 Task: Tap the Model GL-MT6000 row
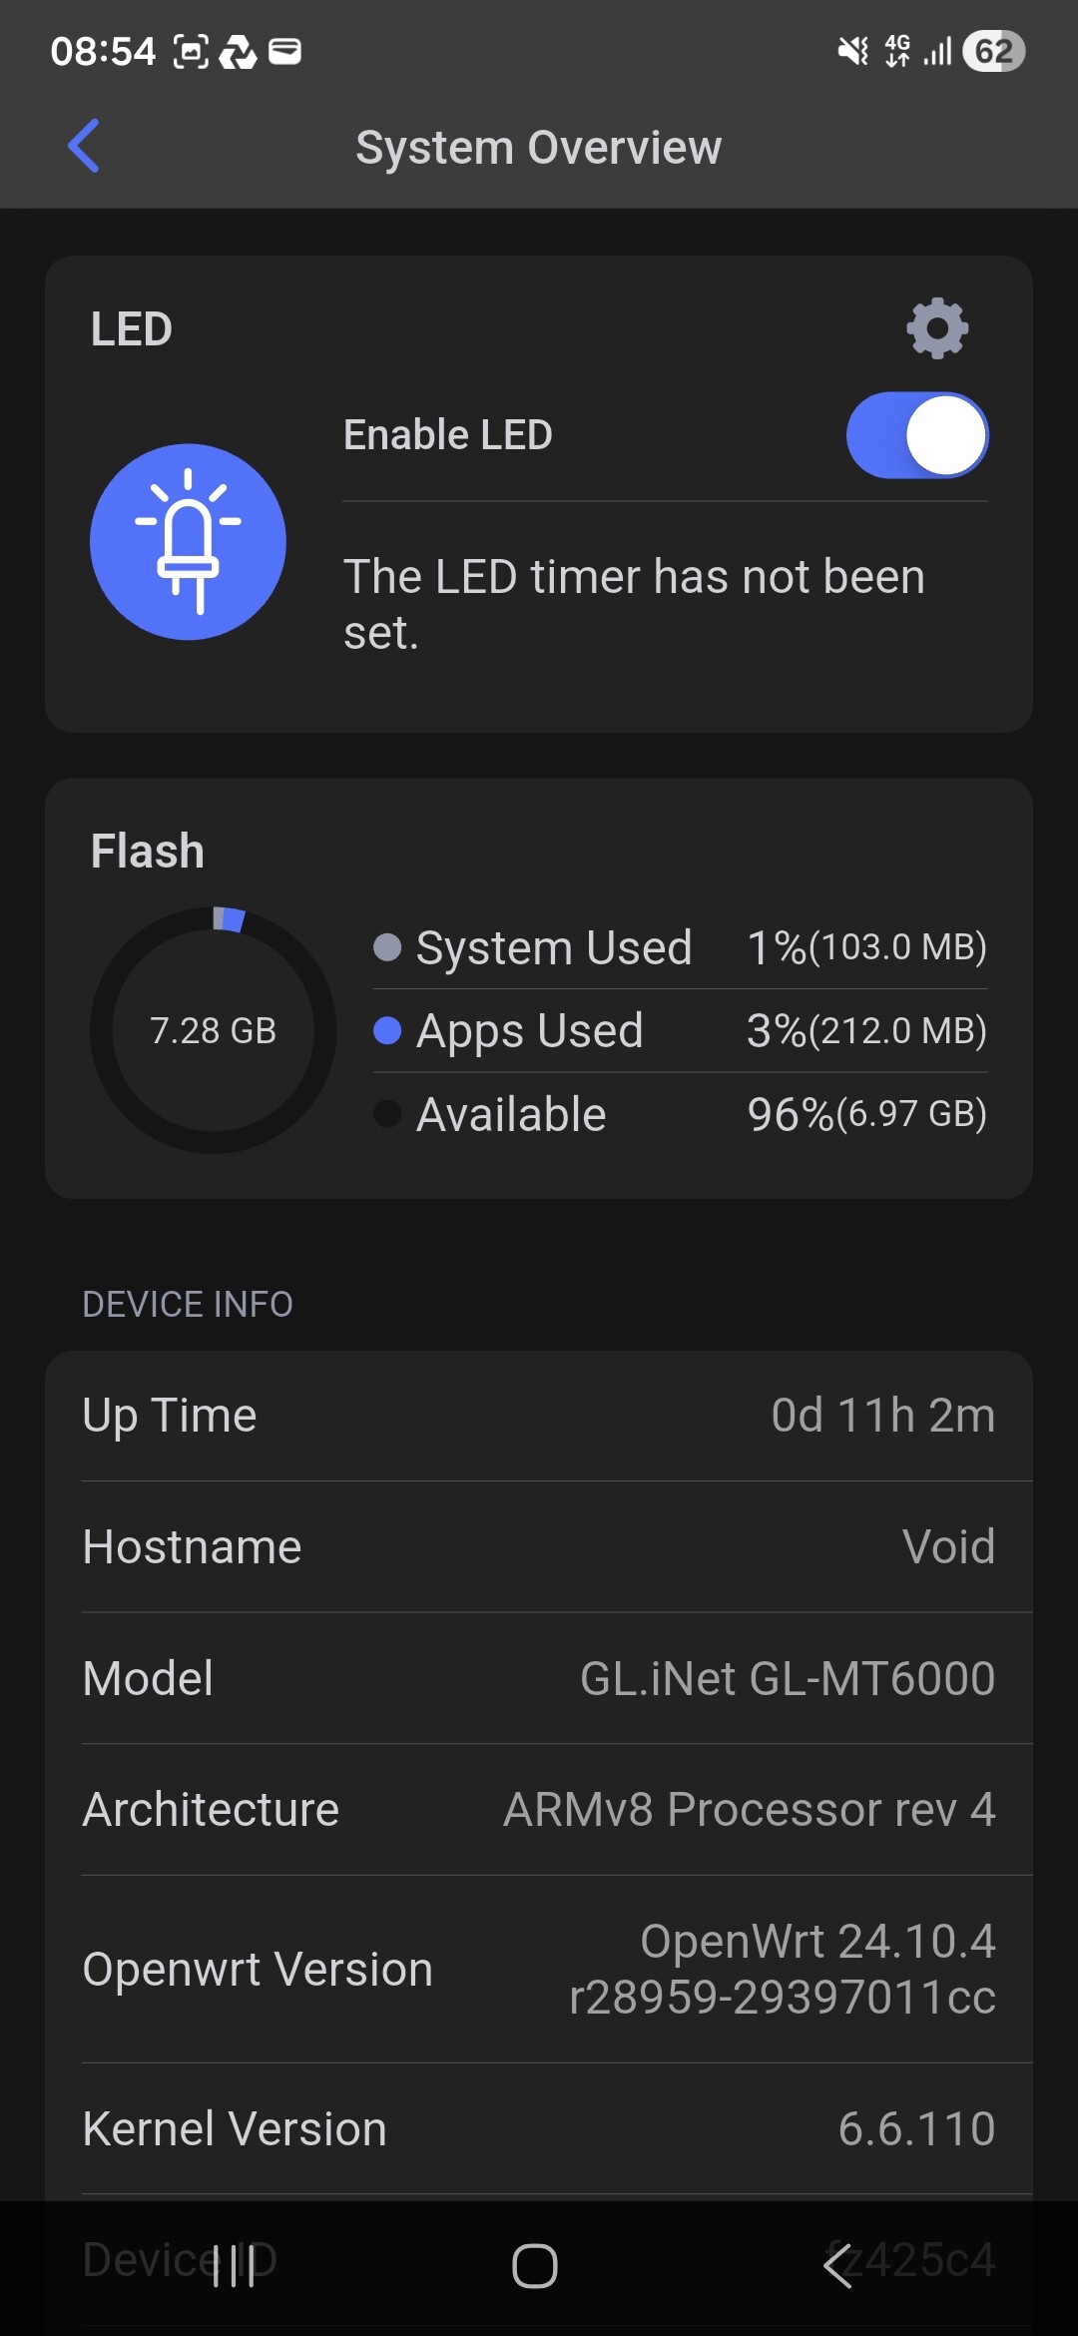[x=539, y=1678]
